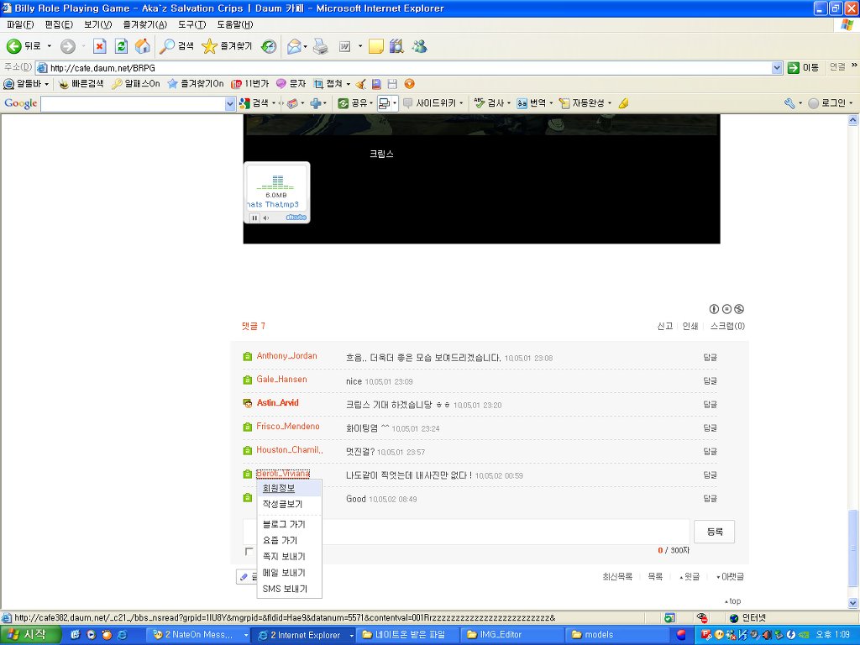
Task: Click the Forward arrow button
Action: click(67, 47)
